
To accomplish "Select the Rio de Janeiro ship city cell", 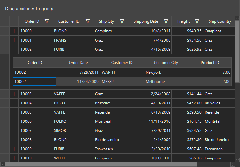I will click(x=110, y=140).
